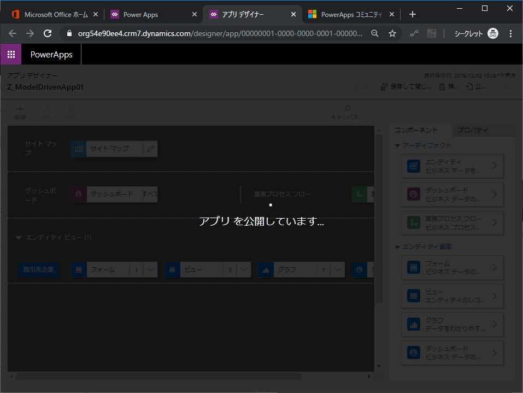Click the 取引先企業 entity button
The width and height of the screenshot is (523, 393).
click(x=39, y=269)
